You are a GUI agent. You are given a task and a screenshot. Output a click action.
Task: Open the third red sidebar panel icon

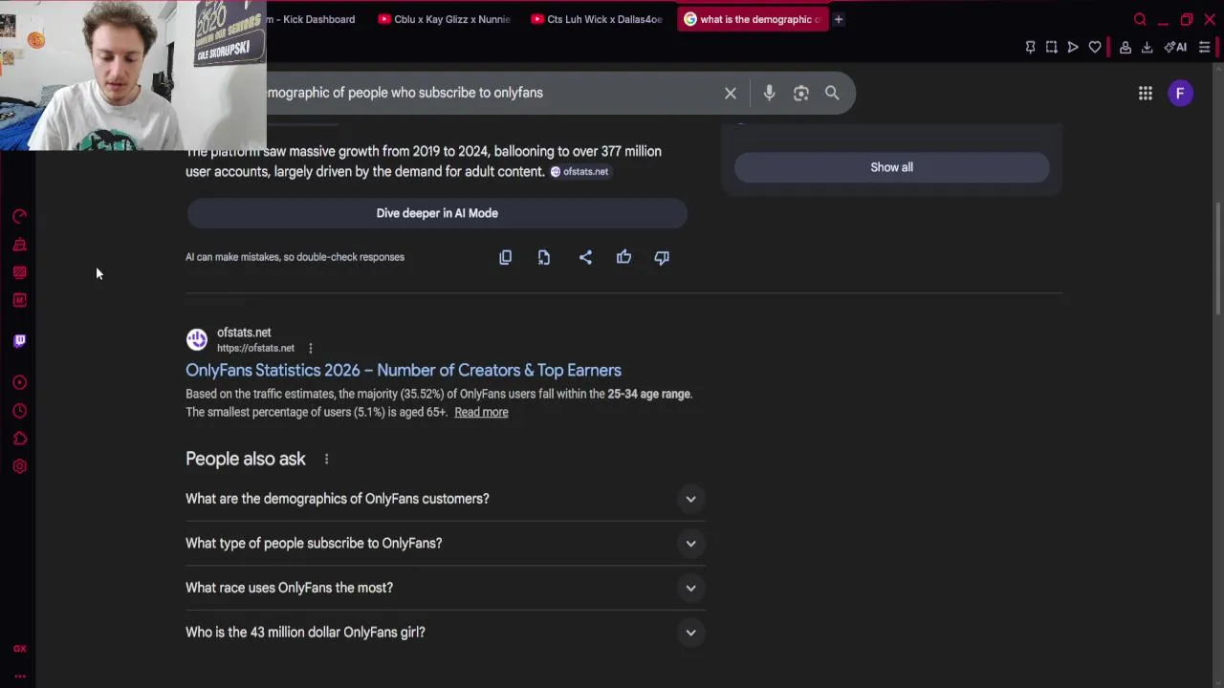point(19,272)
